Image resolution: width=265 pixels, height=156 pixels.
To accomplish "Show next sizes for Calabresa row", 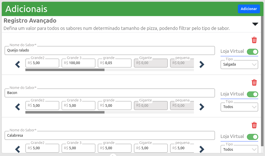I will [202, 149].
